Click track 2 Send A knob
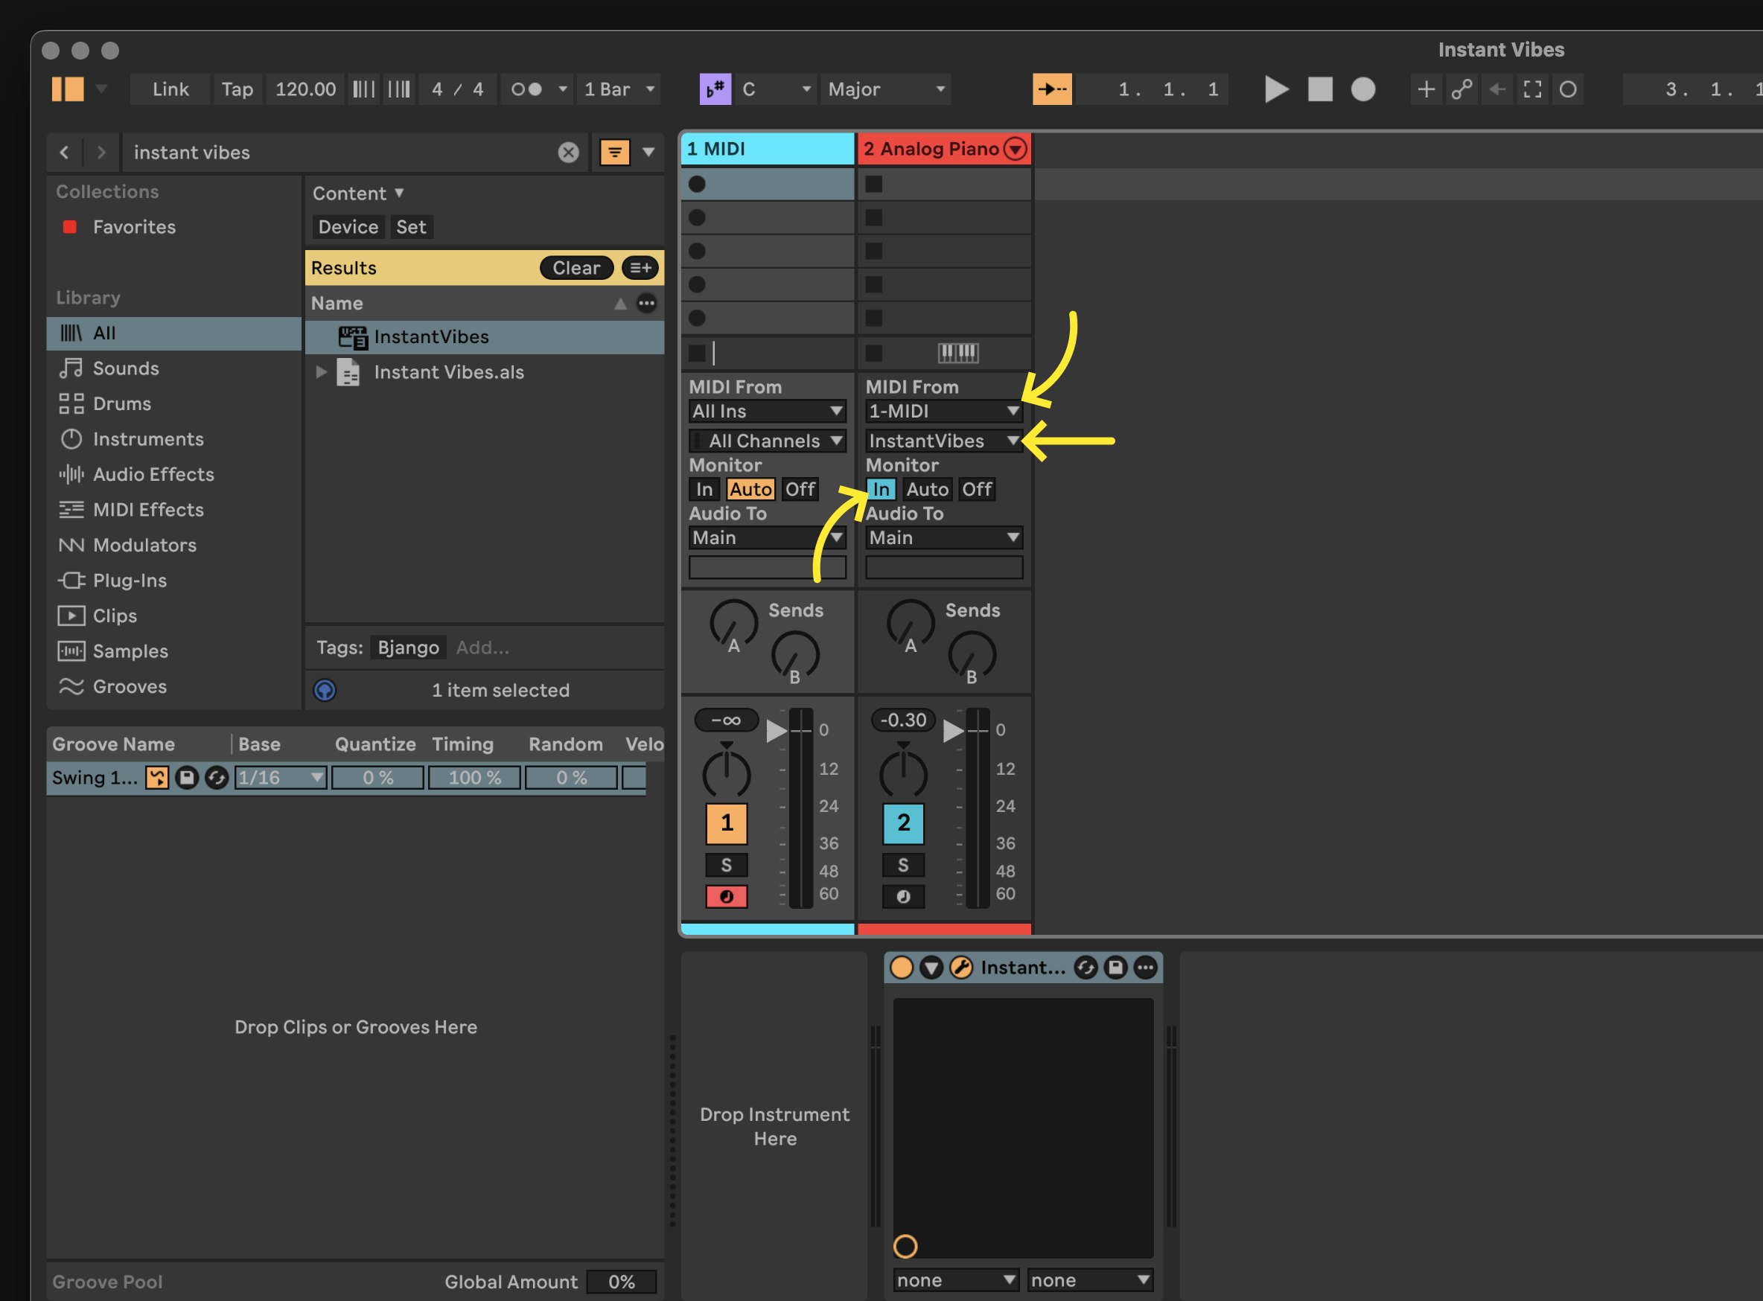This screenshot has width=1763, height=1301. click(x=911, y=624)
